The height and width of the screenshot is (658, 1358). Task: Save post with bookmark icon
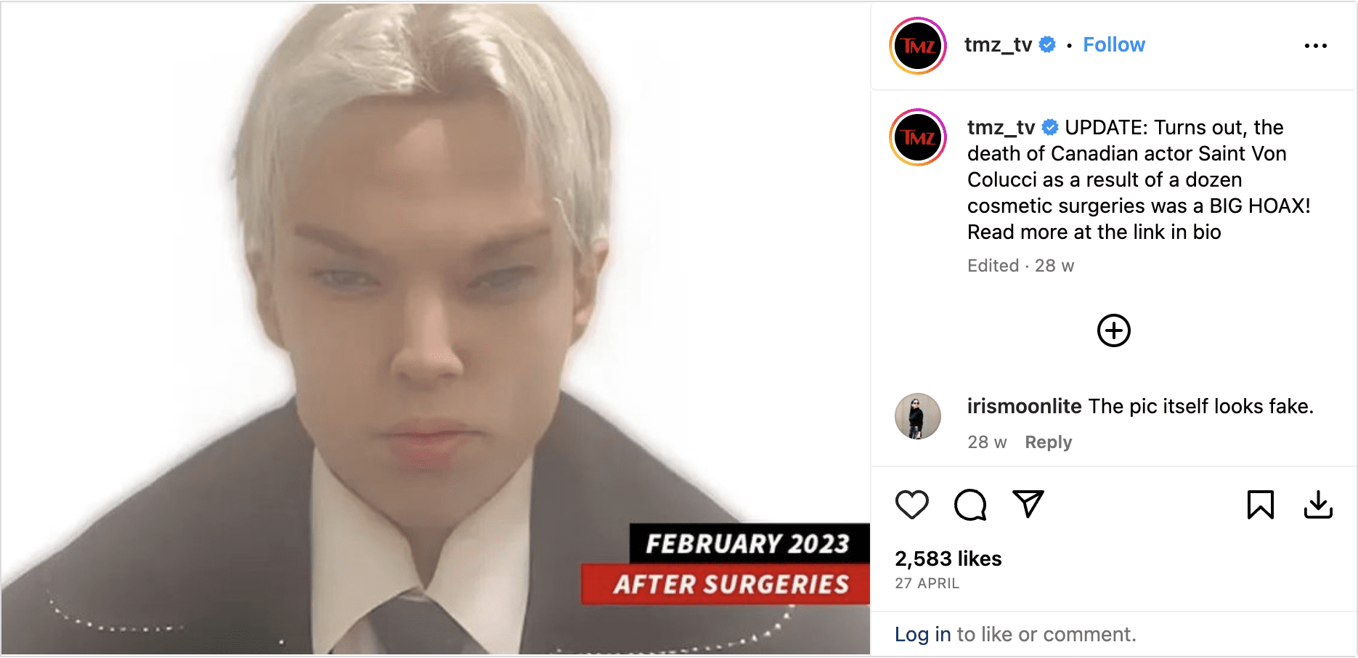(x=1261, y=505)
